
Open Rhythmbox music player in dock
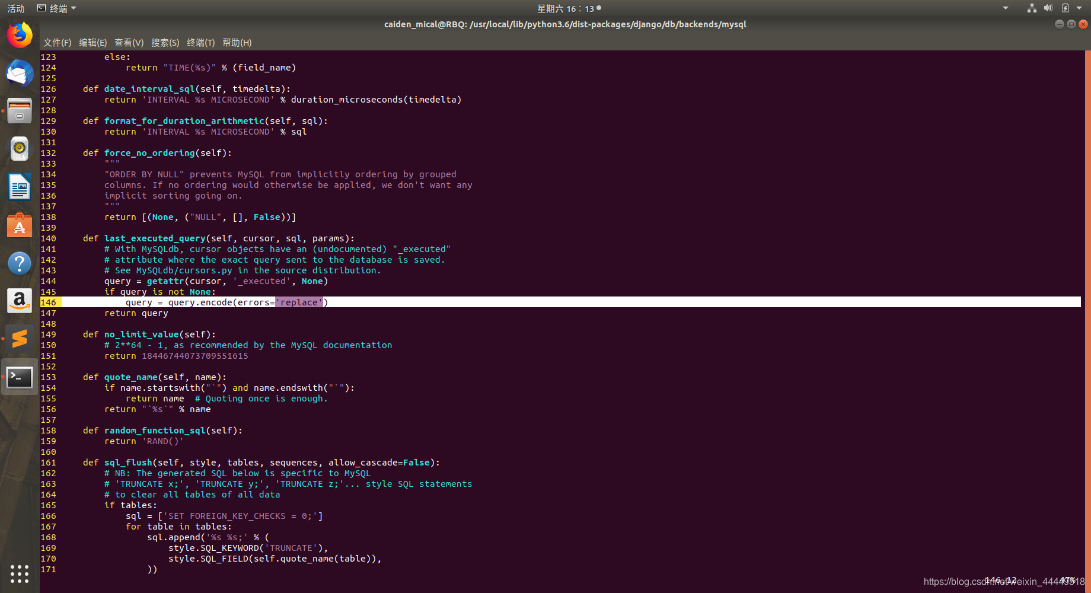[x=20, y=149]
